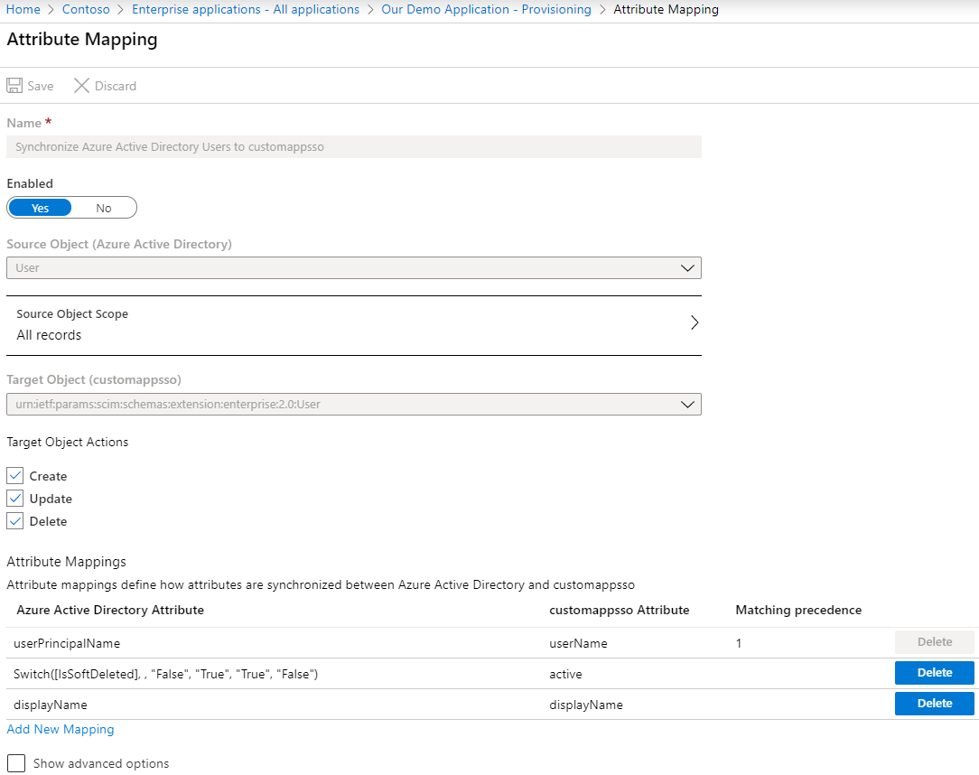The height and width of the screenshot is (775, 979).
Task: Enable Show advanced options checkbox
Action: tap(16, 763)
